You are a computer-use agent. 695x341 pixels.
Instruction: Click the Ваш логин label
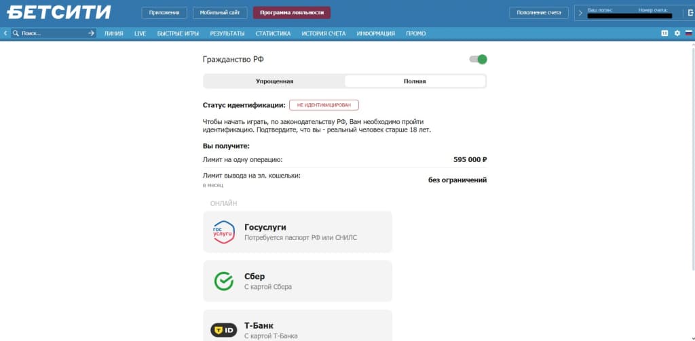(x=599, y=9)
